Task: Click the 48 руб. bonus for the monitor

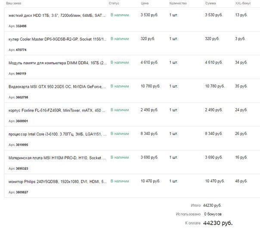Action: pyautogui.click(x=241, y=181)
